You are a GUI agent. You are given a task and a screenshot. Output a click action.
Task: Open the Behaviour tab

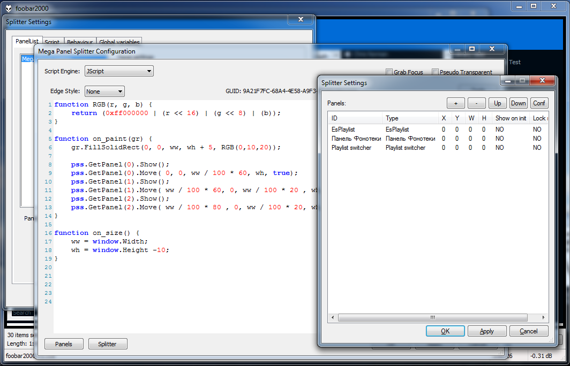[x=80, y=42]
